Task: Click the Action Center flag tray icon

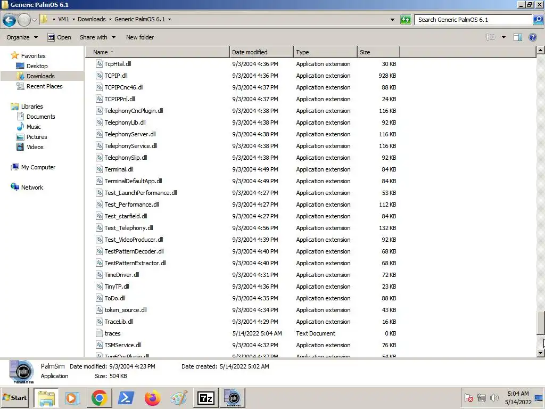Action: pos(468,397)
